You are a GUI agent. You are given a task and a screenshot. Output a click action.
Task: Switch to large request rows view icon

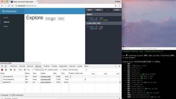[25, 70]
